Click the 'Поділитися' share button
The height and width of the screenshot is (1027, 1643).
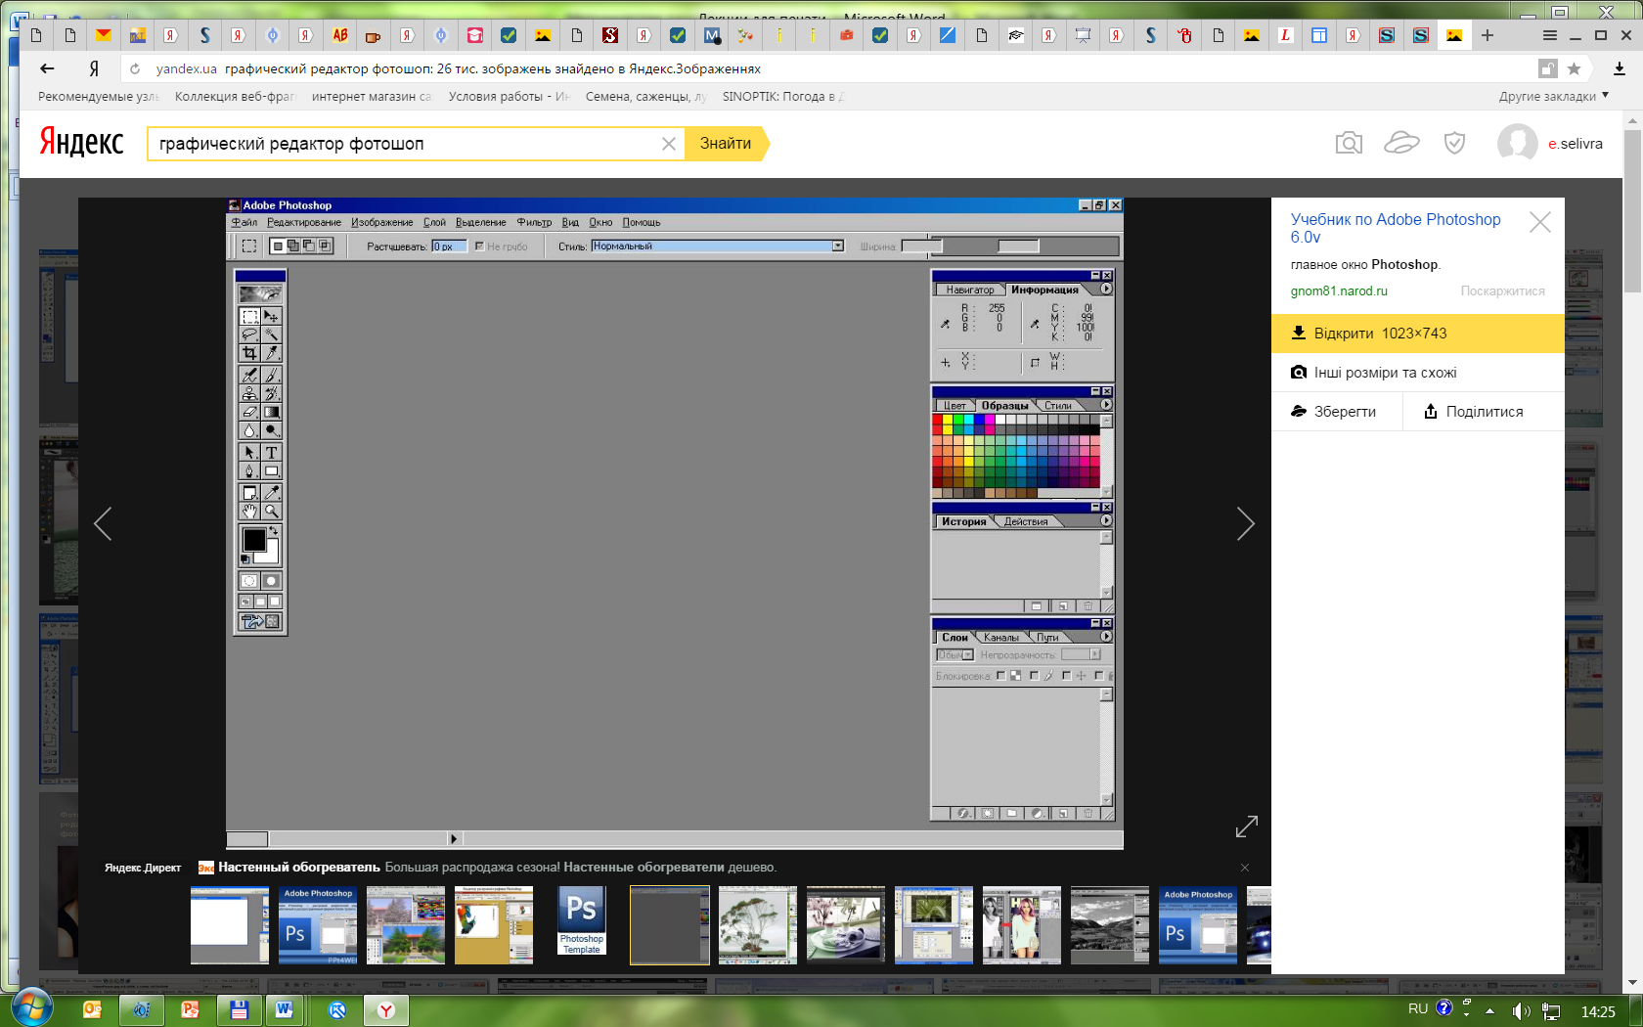[1484, 412]
